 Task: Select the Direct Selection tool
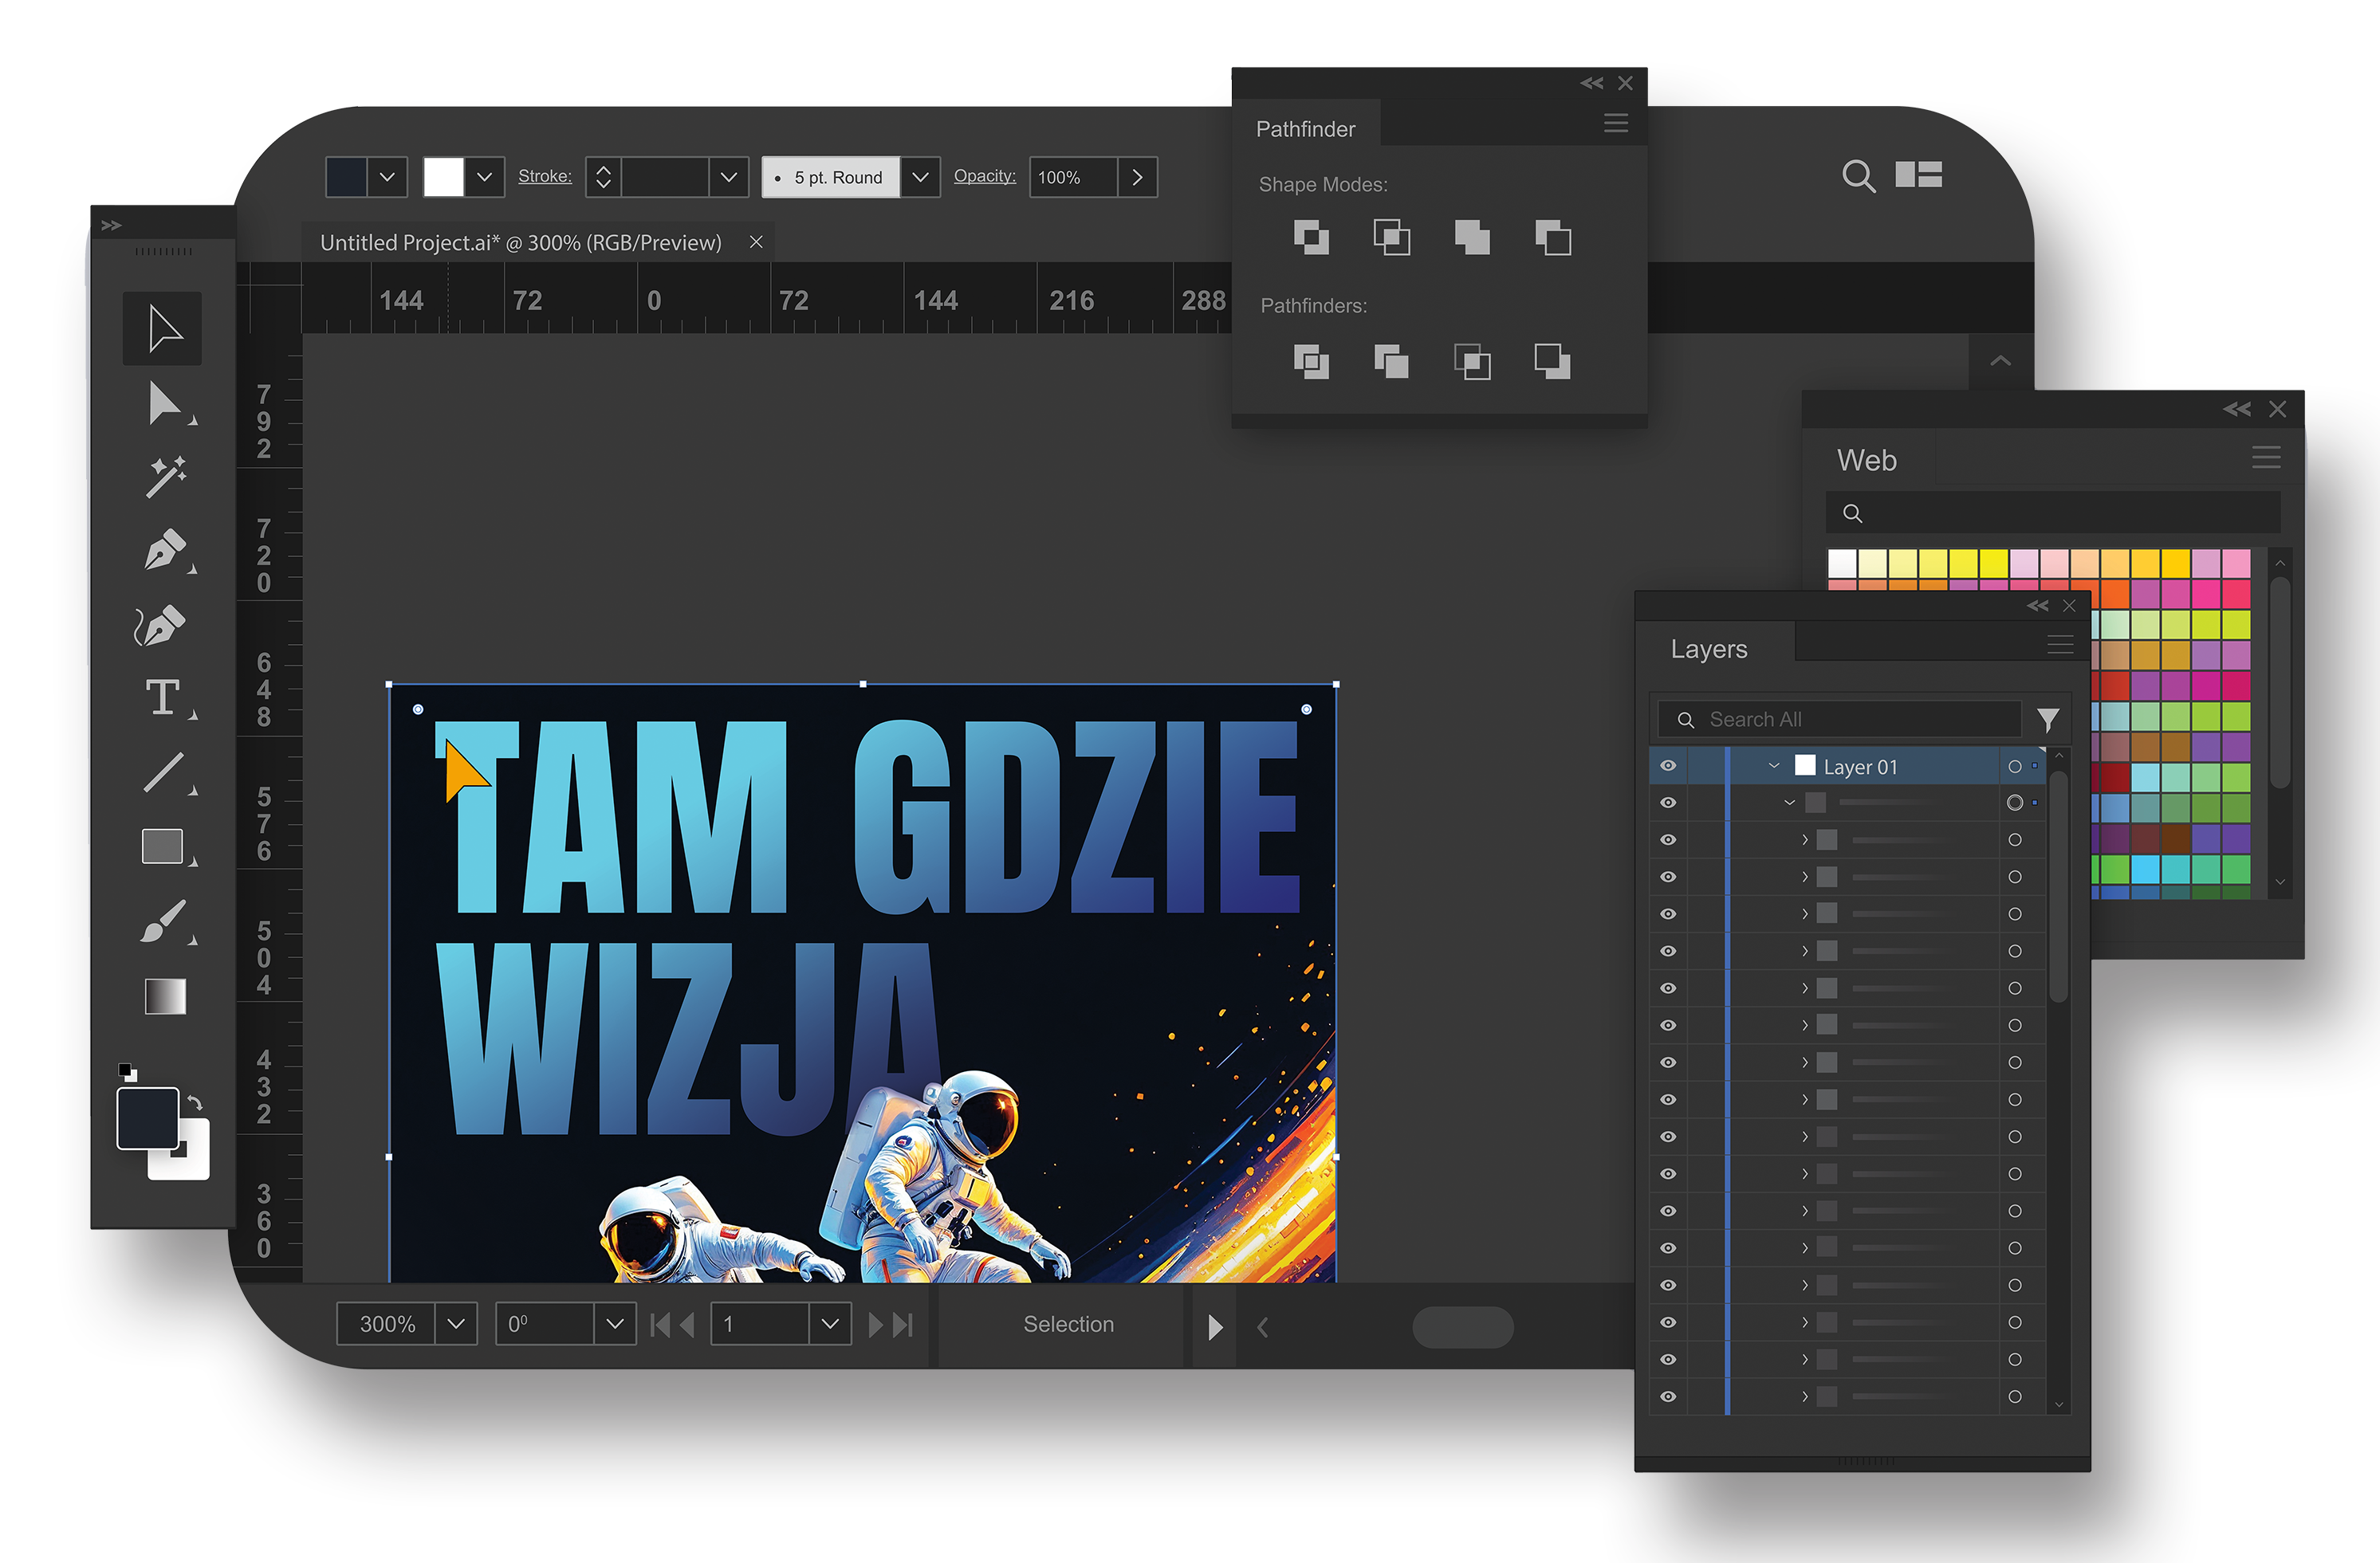(164, 403)
